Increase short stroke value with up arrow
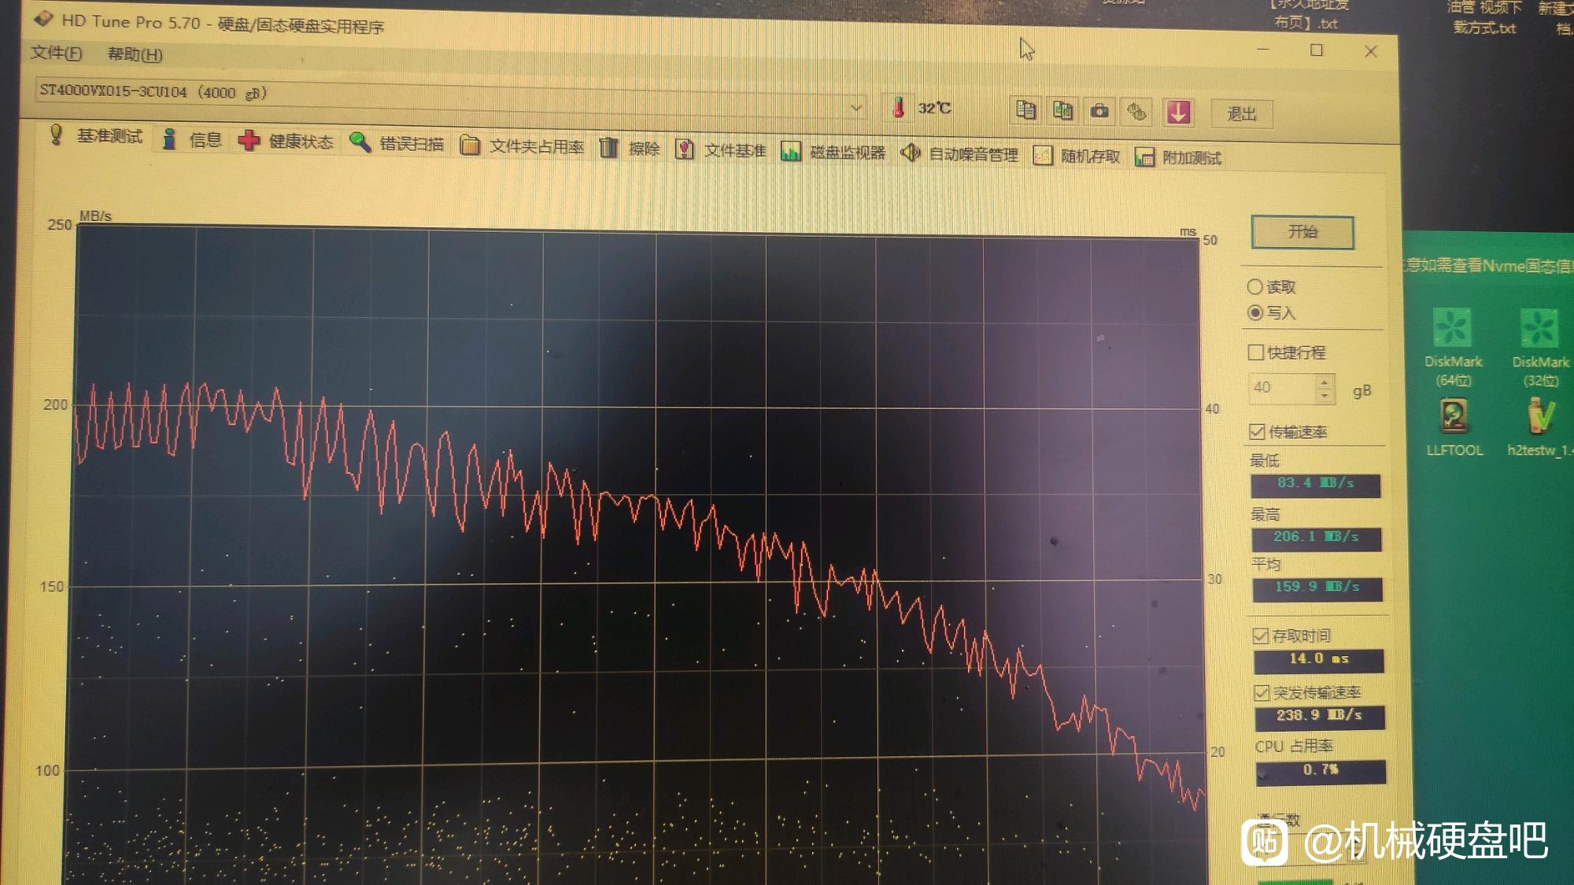The width and height of the screenshot is (1574, 885). 1325,382
